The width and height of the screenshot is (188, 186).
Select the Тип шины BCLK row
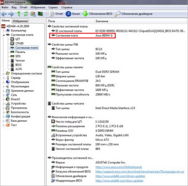(77, 49)
